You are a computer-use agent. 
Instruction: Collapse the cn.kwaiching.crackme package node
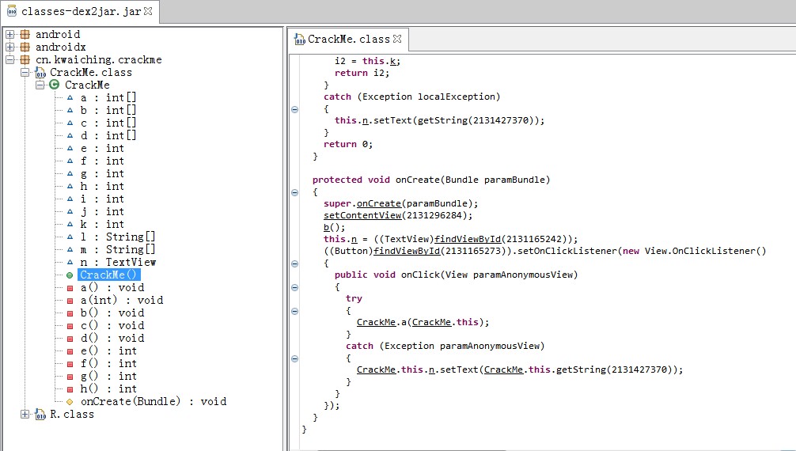click(x=9, y=59)
